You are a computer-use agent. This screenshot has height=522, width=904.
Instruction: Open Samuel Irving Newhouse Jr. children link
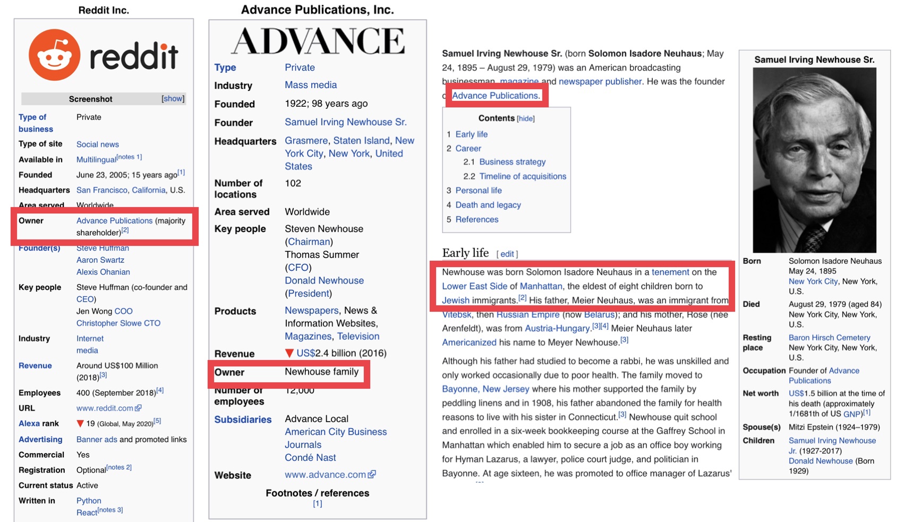(832, 446)
